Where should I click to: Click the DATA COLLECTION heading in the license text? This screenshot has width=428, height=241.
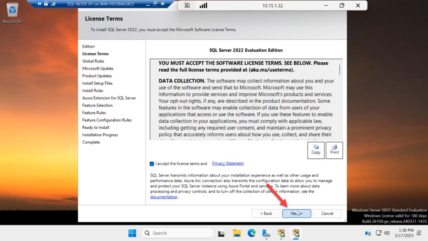coord(182,81)
